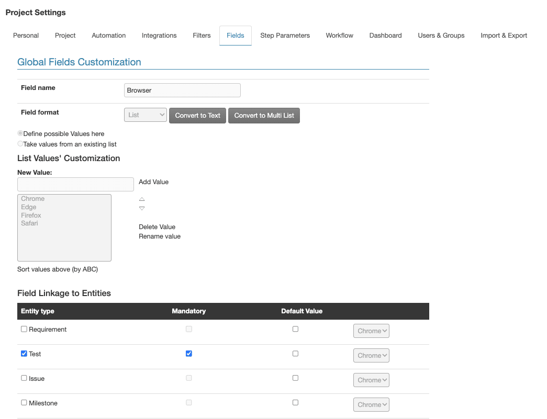547x419 pixels.
Task: Expand the Chrome default dropdown for Milestone
Action: [371, 404]
